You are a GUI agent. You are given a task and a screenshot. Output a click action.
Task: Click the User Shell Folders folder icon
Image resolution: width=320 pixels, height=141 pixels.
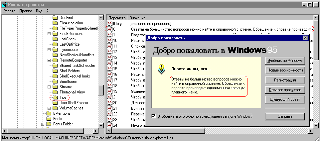(55, 103)
